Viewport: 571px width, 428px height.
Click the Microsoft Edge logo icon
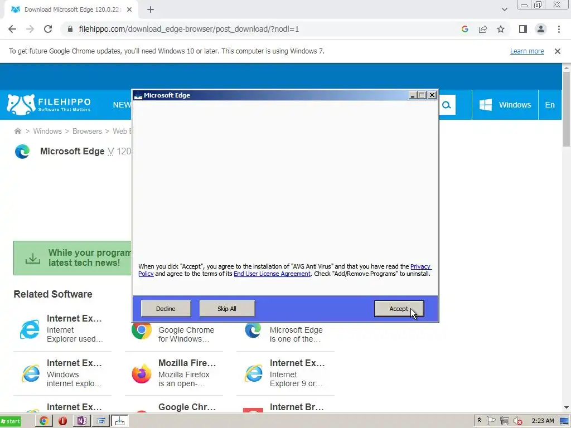tap(22, 152)
